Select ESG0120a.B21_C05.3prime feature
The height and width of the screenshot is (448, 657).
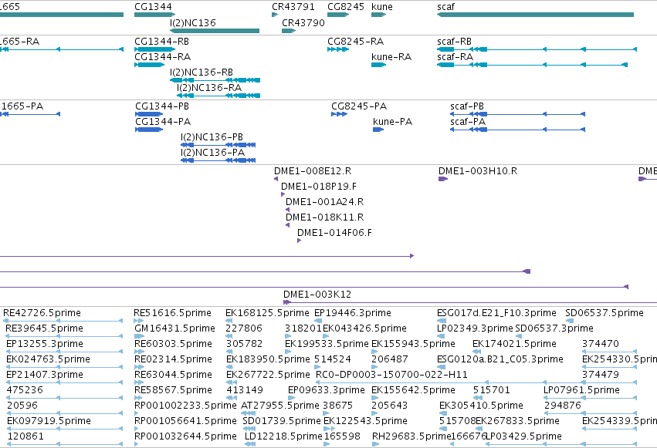coord(442,367)
